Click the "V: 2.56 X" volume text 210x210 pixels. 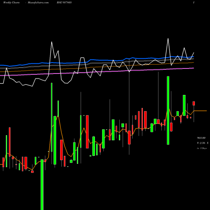pos(202,143)
